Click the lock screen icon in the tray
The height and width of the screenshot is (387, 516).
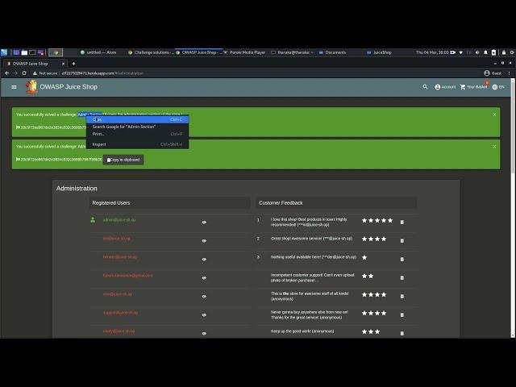click(x=504, y=52)
